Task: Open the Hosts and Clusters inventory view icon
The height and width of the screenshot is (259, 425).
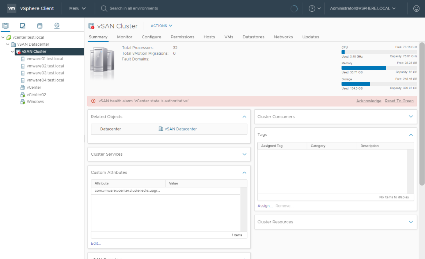Action: [5, 26]
